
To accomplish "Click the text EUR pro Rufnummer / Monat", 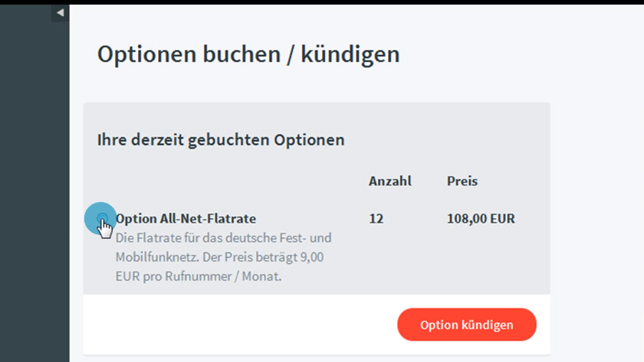I will pos(199,276).
